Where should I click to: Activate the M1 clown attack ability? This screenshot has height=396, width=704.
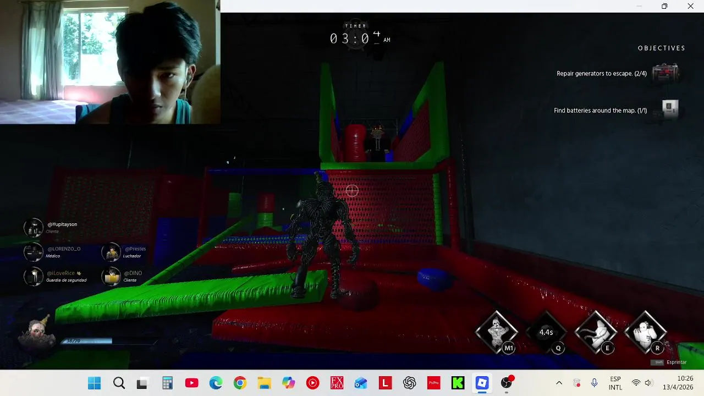pos(497,332)
